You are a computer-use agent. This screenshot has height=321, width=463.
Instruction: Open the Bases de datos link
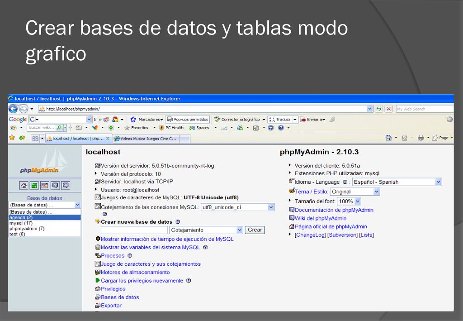[x=120, y=297]
